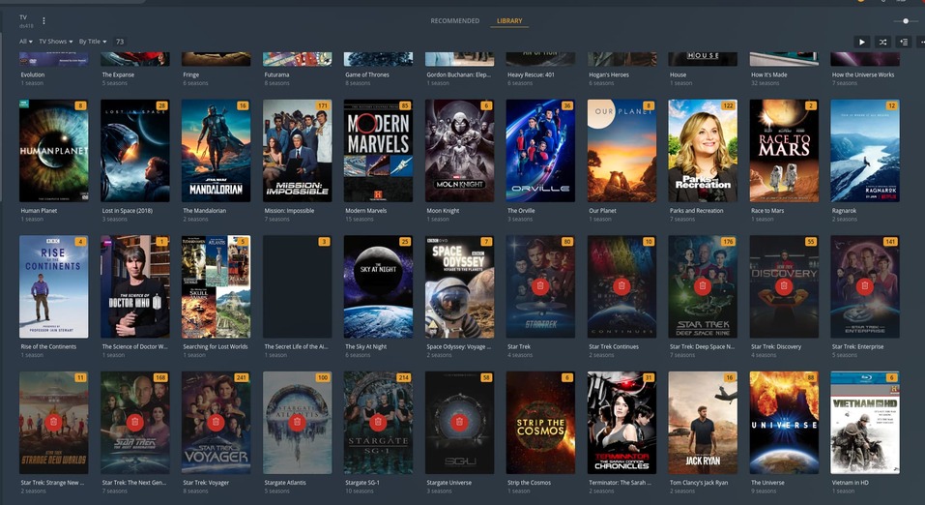Image resolution: width=925 pixels, height=505 pixels.
Task: Open Space Odyssey poster
Action: click(459, 286)
